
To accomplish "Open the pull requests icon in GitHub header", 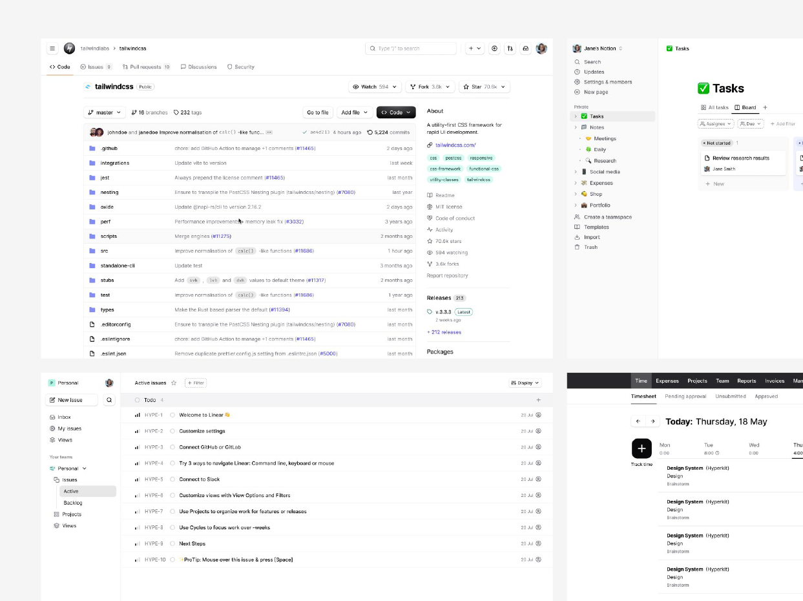I will 510,48.
